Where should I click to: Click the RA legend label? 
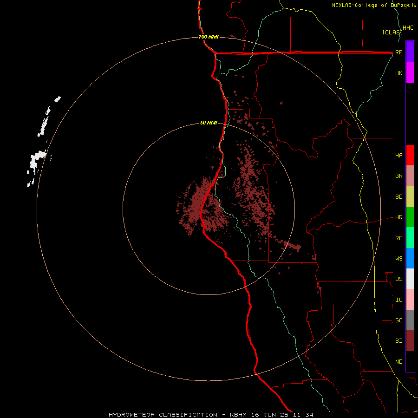pyautogui.click(x=398, y=238)
